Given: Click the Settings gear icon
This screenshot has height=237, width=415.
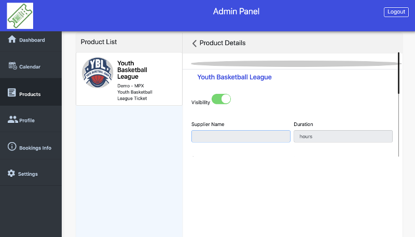Looking at the screenshot, I should [11, 173].
